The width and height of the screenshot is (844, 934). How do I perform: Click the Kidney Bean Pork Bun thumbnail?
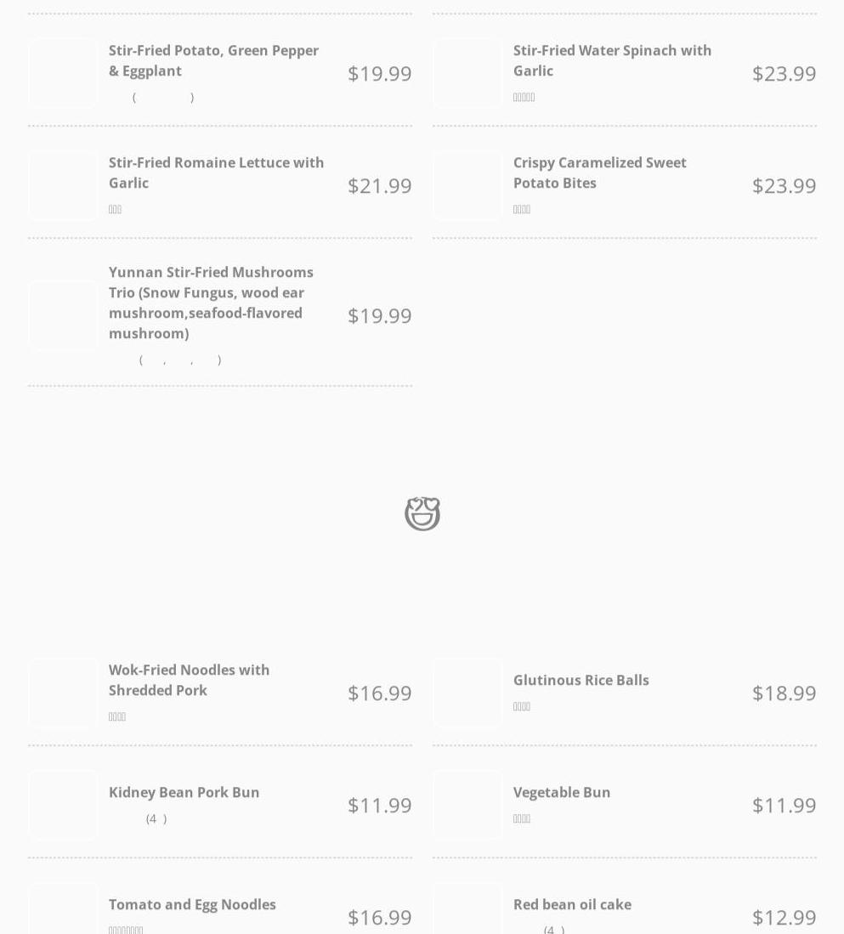point(63,805)
